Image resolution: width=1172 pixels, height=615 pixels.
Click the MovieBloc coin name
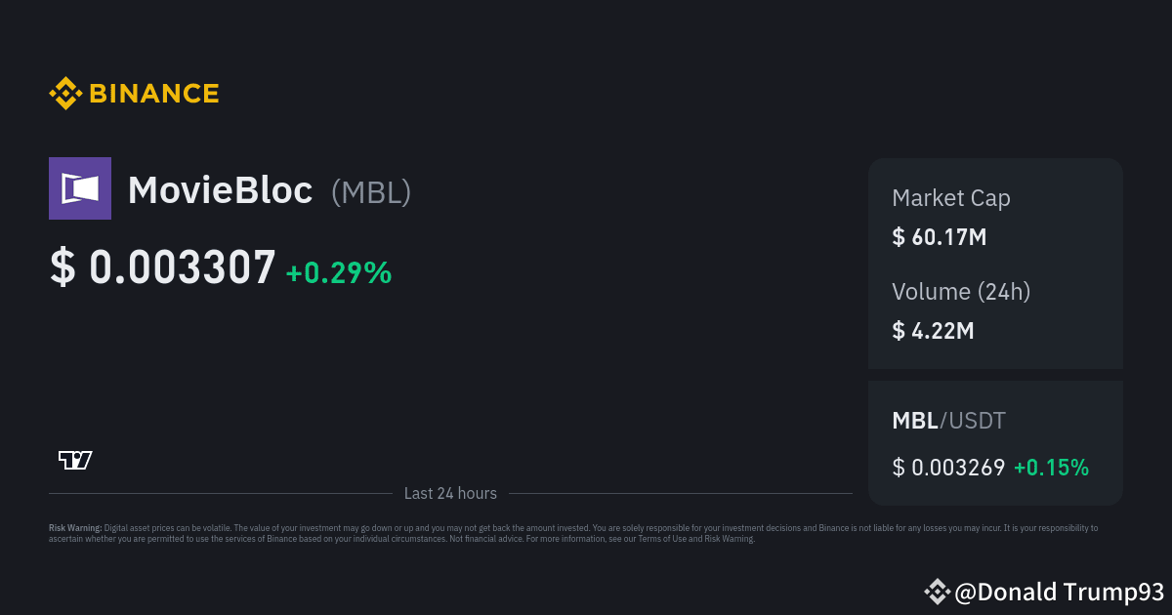tap(221, 190)
